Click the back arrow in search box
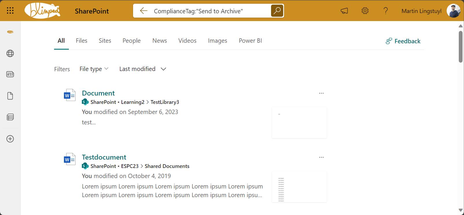 pyautogui.click(x=143, y=11)
